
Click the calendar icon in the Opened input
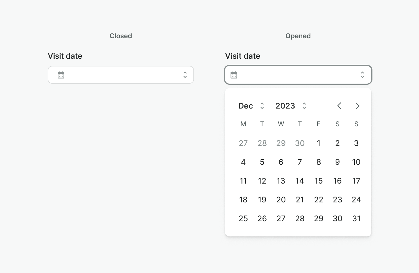(x=234, y=75)
